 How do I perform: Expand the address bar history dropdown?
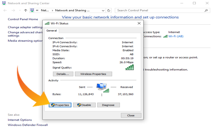[103, 10]
